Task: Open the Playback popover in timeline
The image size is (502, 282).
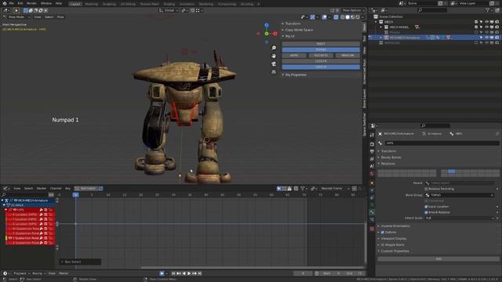Action: 22,273
